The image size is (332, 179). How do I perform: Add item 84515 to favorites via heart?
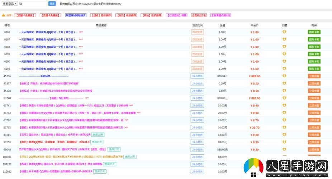tap(284, 135)
